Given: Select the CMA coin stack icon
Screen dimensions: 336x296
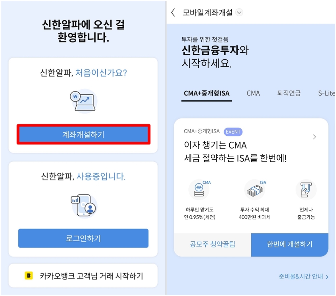Looking at the screenshot, I should coord(199,189).
